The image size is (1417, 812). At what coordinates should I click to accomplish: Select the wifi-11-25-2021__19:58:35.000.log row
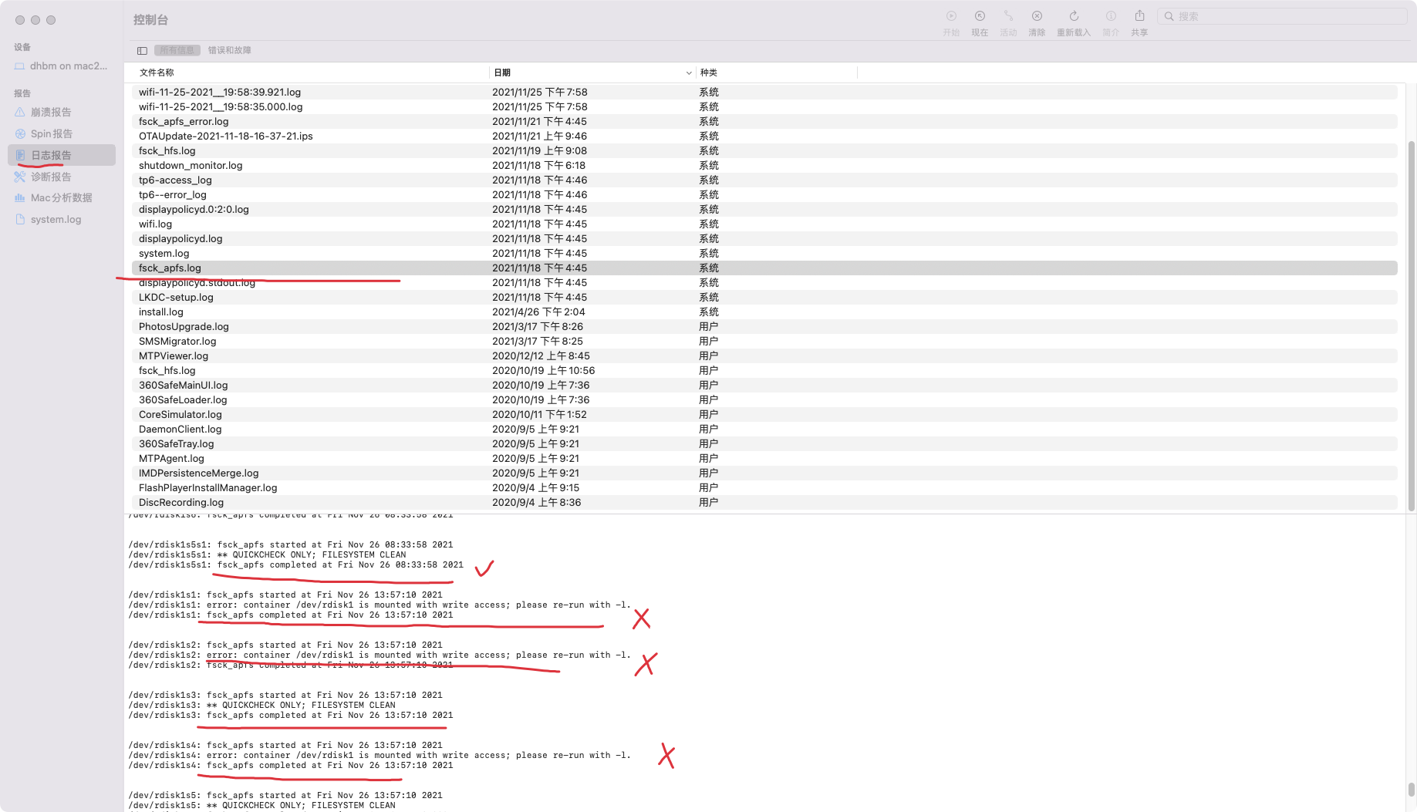coord(764,107)
